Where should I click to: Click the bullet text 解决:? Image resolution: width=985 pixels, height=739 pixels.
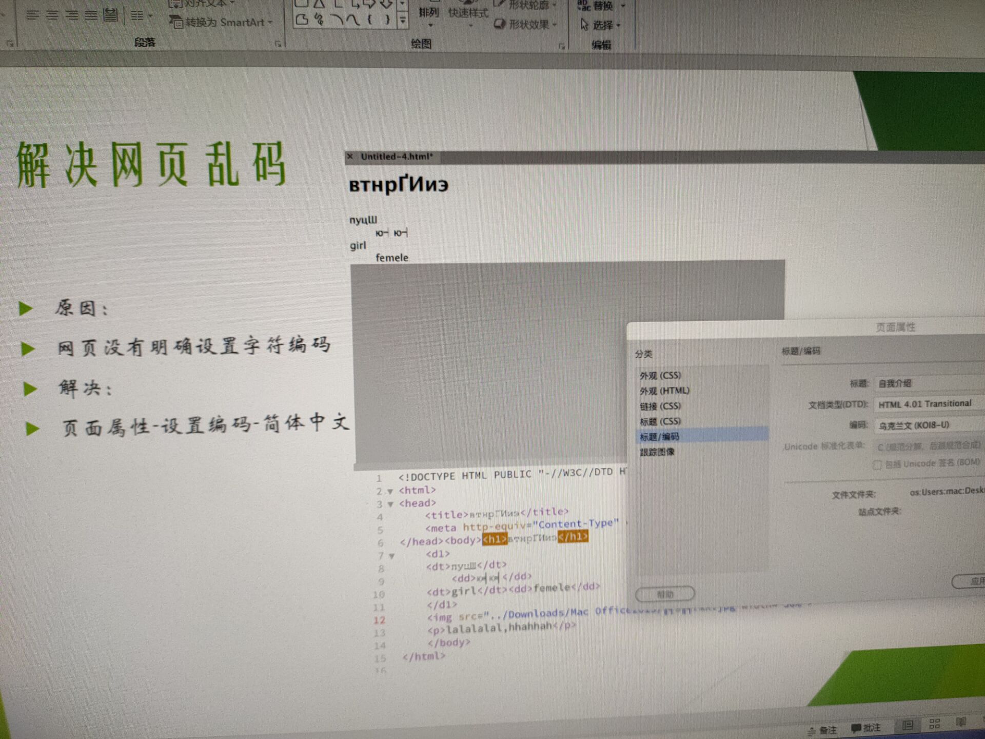(x=85, y=388)
